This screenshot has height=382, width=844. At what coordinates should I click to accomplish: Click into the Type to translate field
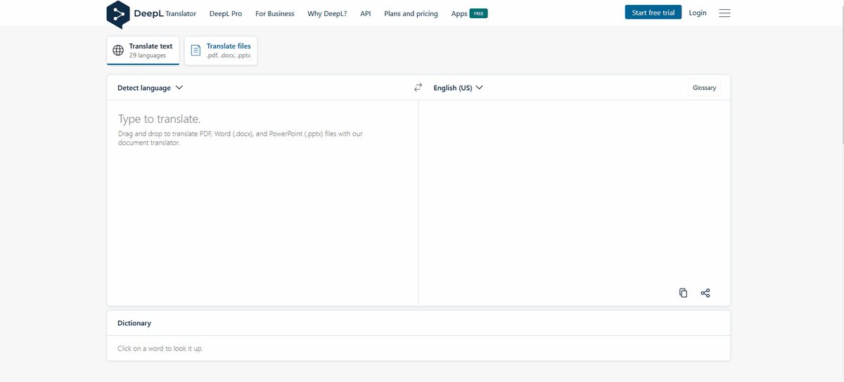[262, 202]
